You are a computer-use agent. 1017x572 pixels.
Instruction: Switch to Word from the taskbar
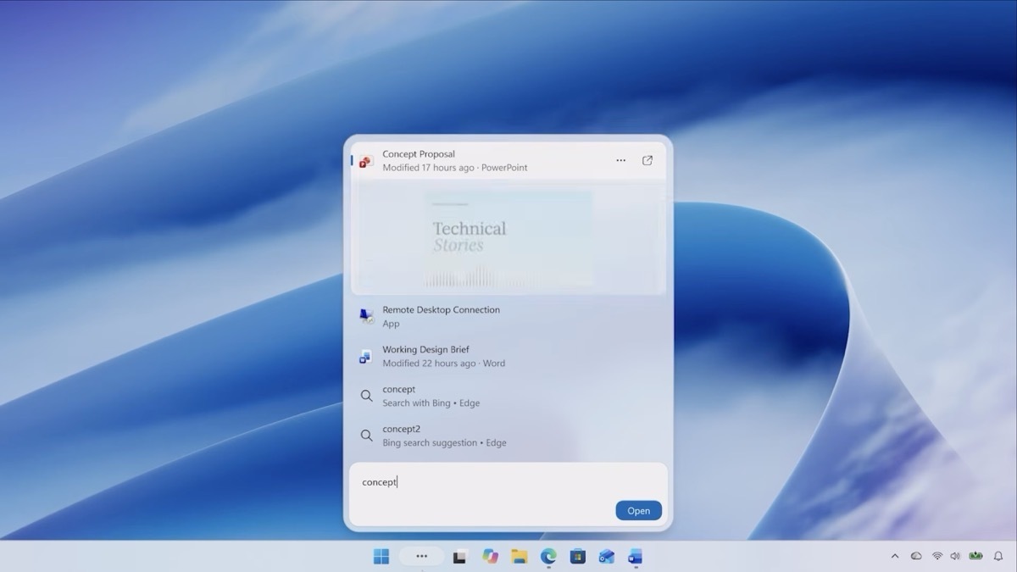(636, 557)
